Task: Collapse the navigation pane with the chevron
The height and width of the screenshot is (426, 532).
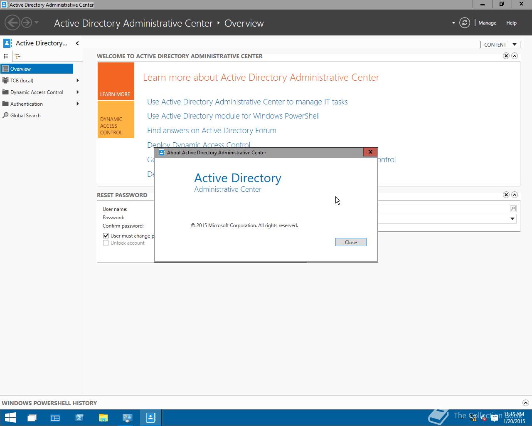Action: tap(77, 43)
